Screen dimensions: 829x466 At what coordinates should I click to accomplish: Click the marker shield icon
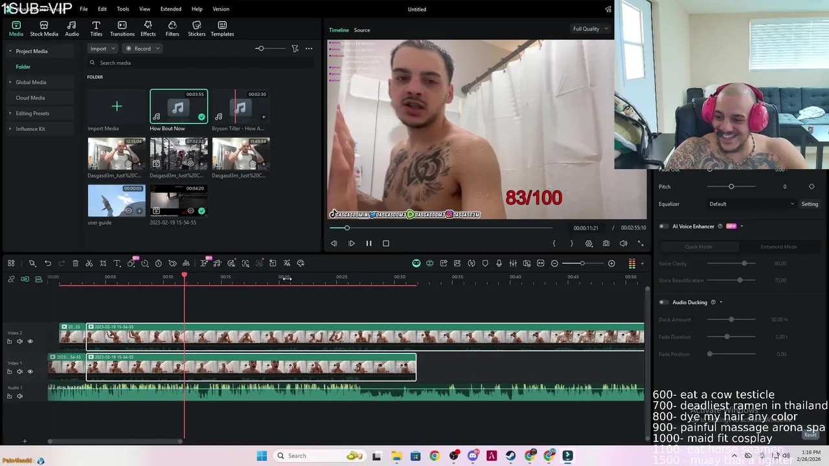(485, 263)
